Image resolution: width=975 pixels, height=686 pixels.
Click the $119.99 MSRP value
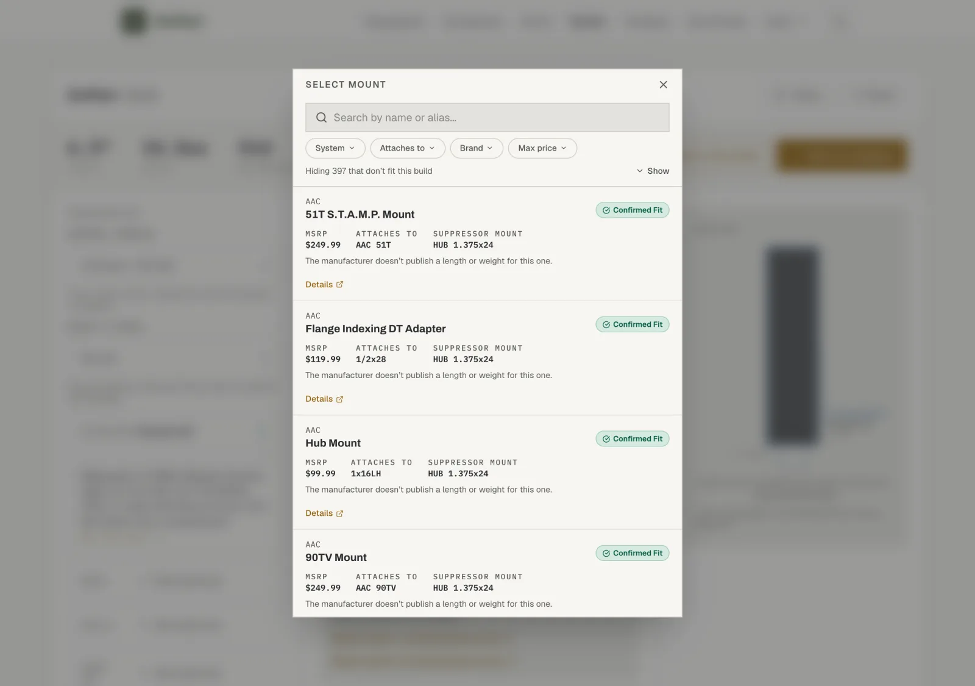point(323,359)
